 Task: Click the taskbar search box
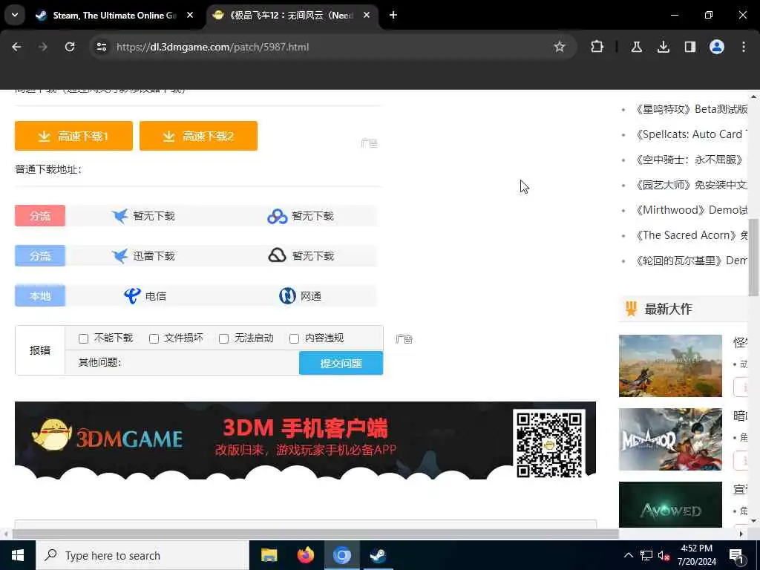(x=142, y=555)
